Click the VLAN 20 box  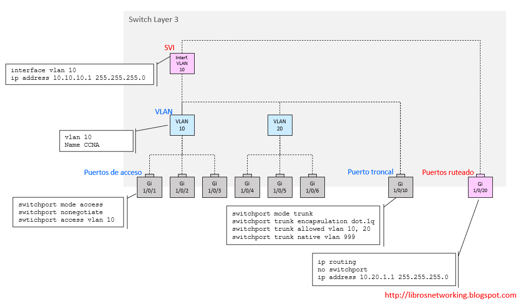coord(280,125)
